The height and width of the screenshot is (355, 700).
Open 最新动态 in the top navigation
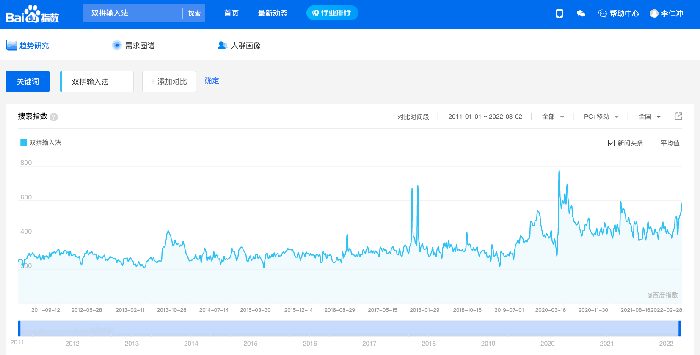pos(273,13)
